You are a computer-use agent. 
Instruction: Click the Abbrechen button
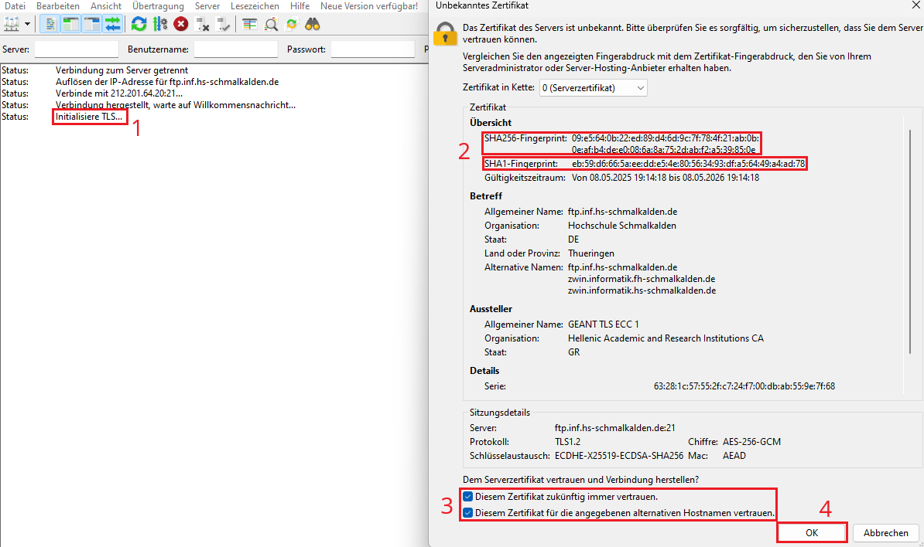pos(885,533)
